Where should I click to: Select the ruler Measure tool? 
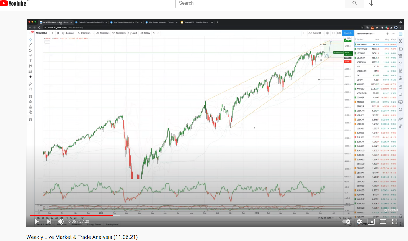point(30,84)
